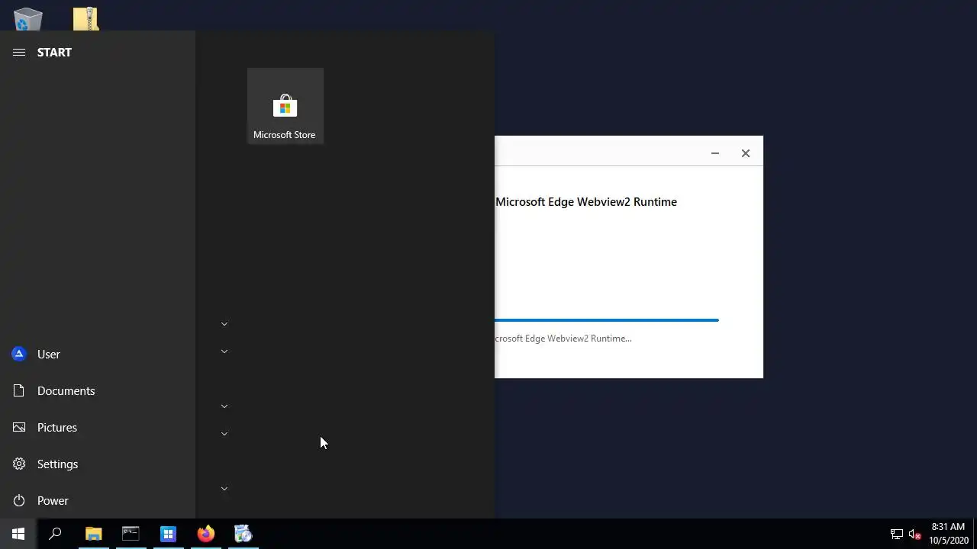
Task: Open the Recycle Bin desktop icon
Action: click(27, 18)
